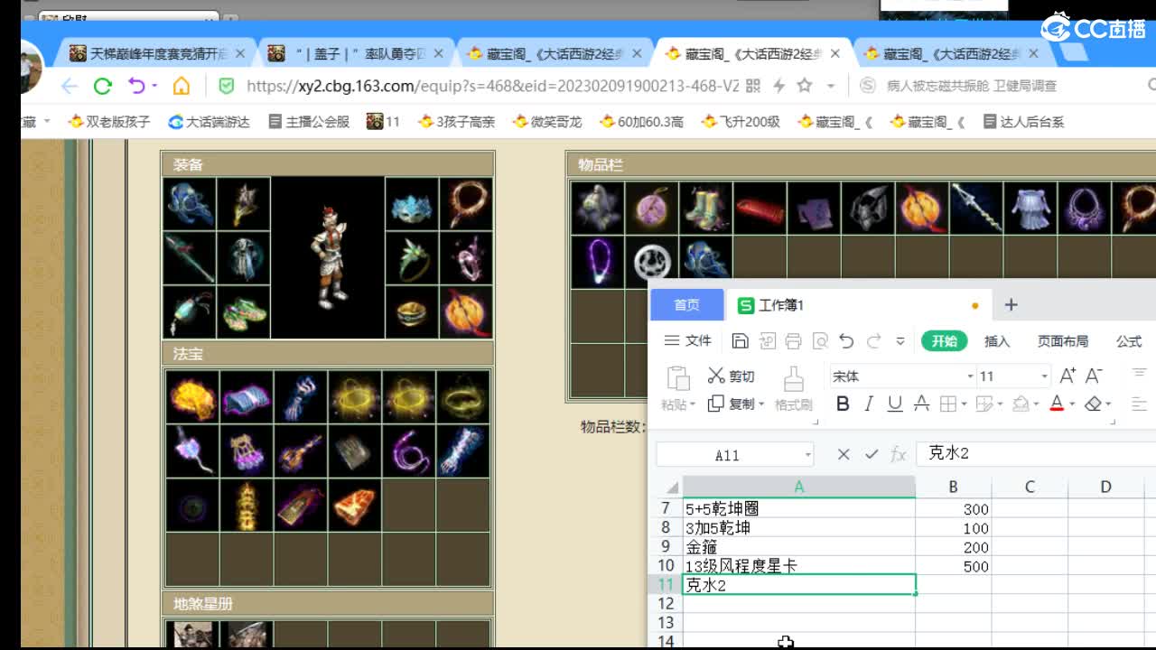Click the Borders grid icon
1156x650 pixels.
[948, 404]
